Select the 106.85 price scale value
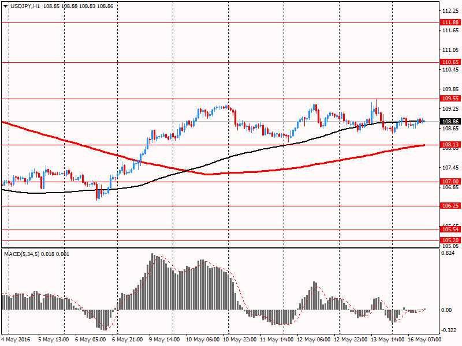 [x=450, y=187]
